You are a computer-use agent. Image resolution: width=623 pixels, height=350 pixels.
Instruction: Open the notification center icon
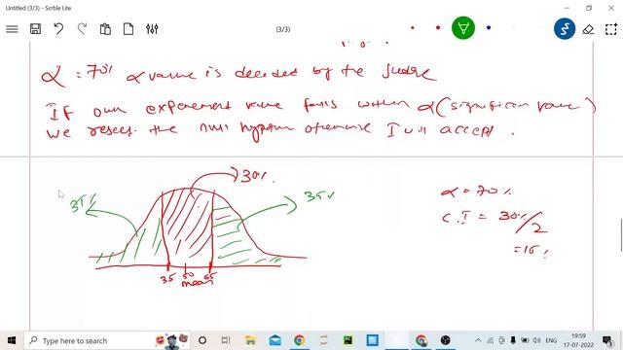tap(607, 340)
